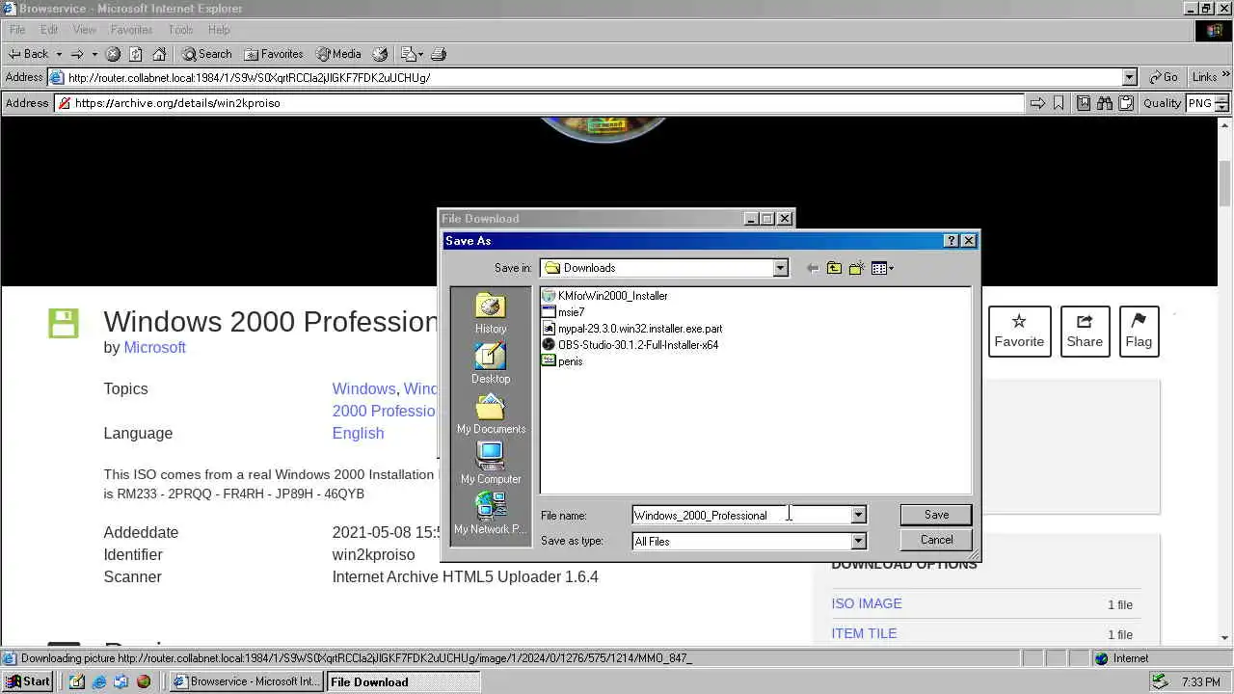Screen dimensions: 1234x694
Task: Stop page loading with the Stop icon
Action: [113, 54]
